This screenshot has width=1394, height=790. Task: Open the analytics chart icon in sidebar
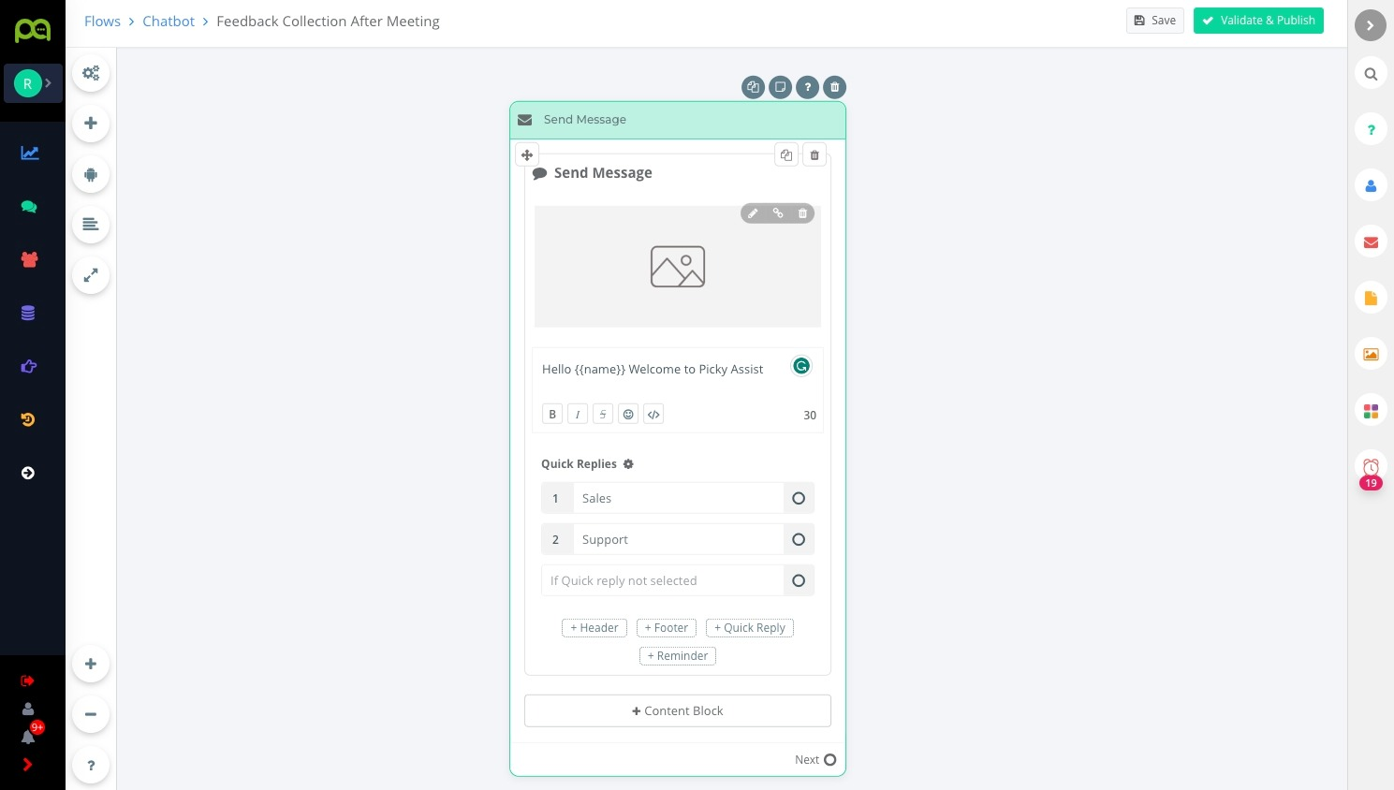pos(30,153)
